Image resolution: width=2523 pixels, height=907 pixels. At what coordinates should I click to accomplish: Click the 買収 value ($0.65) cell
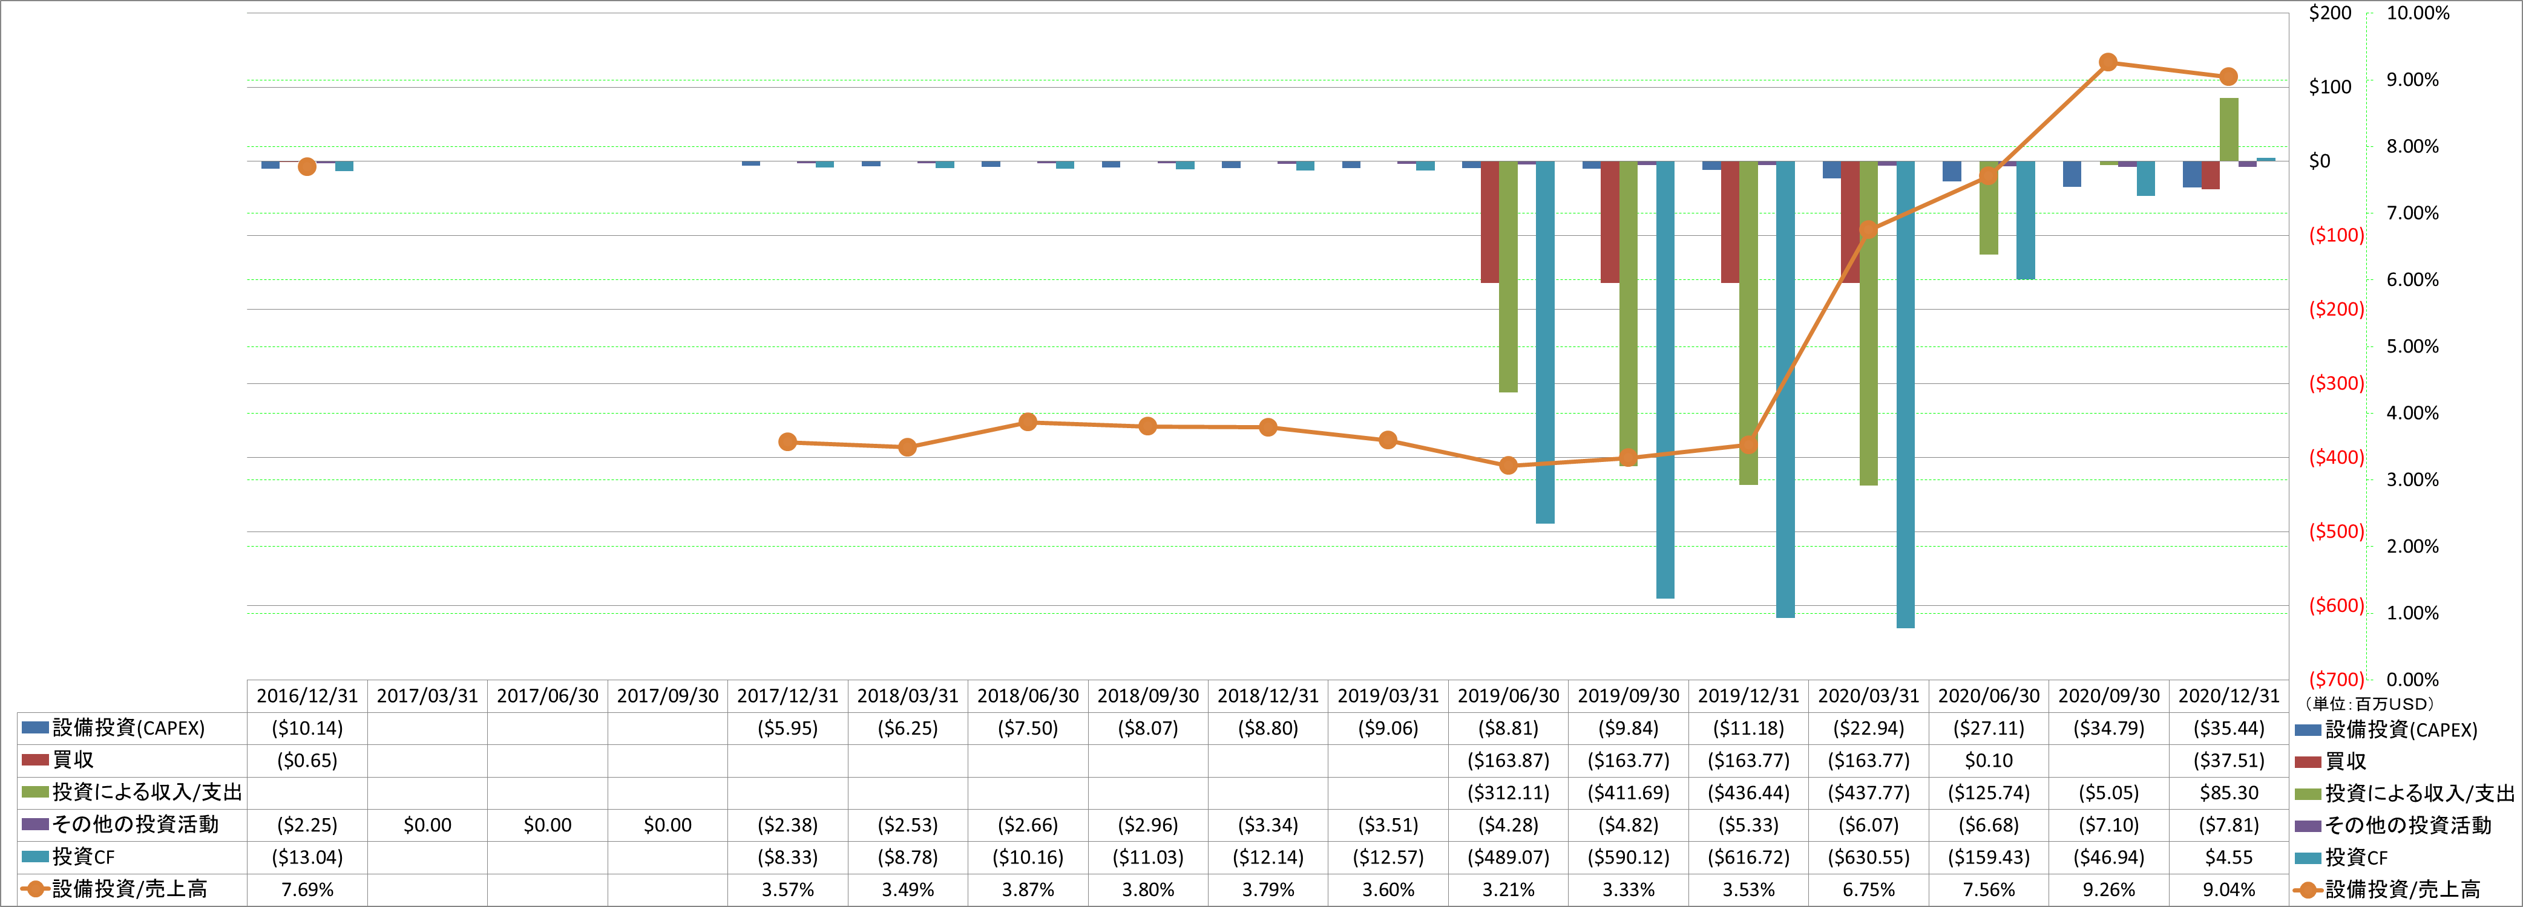click(307, 760)
